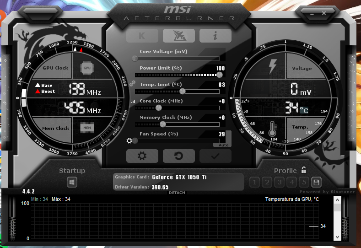Screen dimensions: 361x248
Task: Select profile slot 5
Action: pyautogui.click(x=304, y=183)
